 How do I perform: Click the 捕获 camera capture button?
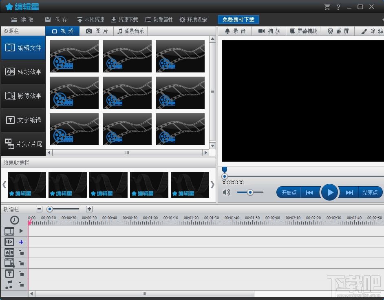click(269, 31)
